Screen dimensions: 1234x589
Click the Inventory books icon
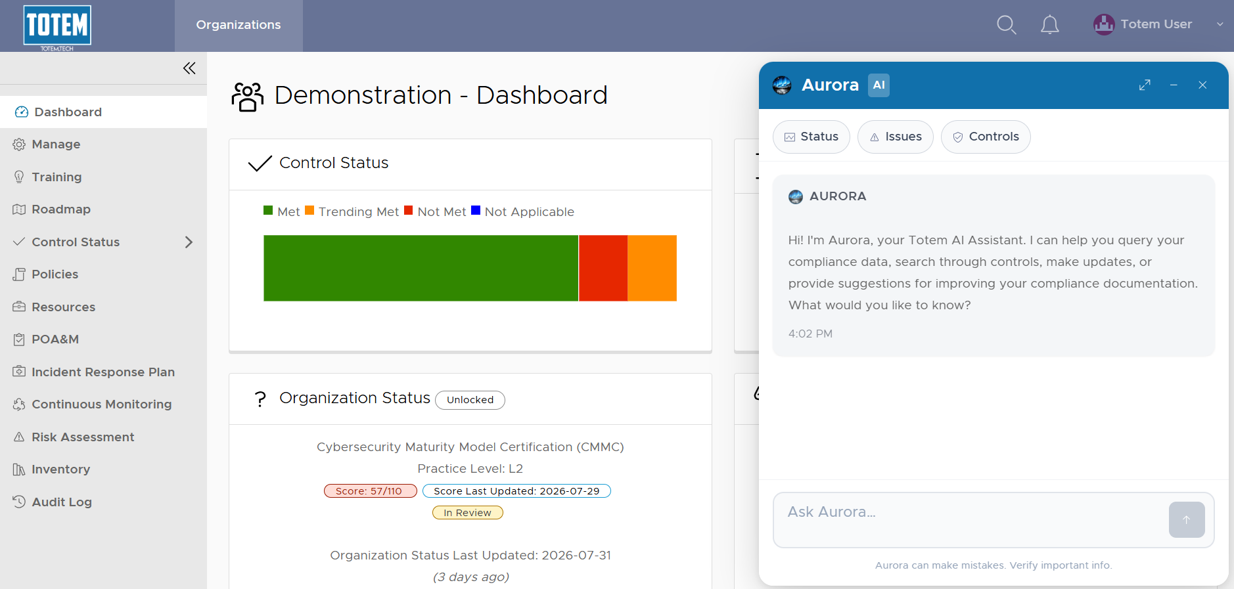19,469
